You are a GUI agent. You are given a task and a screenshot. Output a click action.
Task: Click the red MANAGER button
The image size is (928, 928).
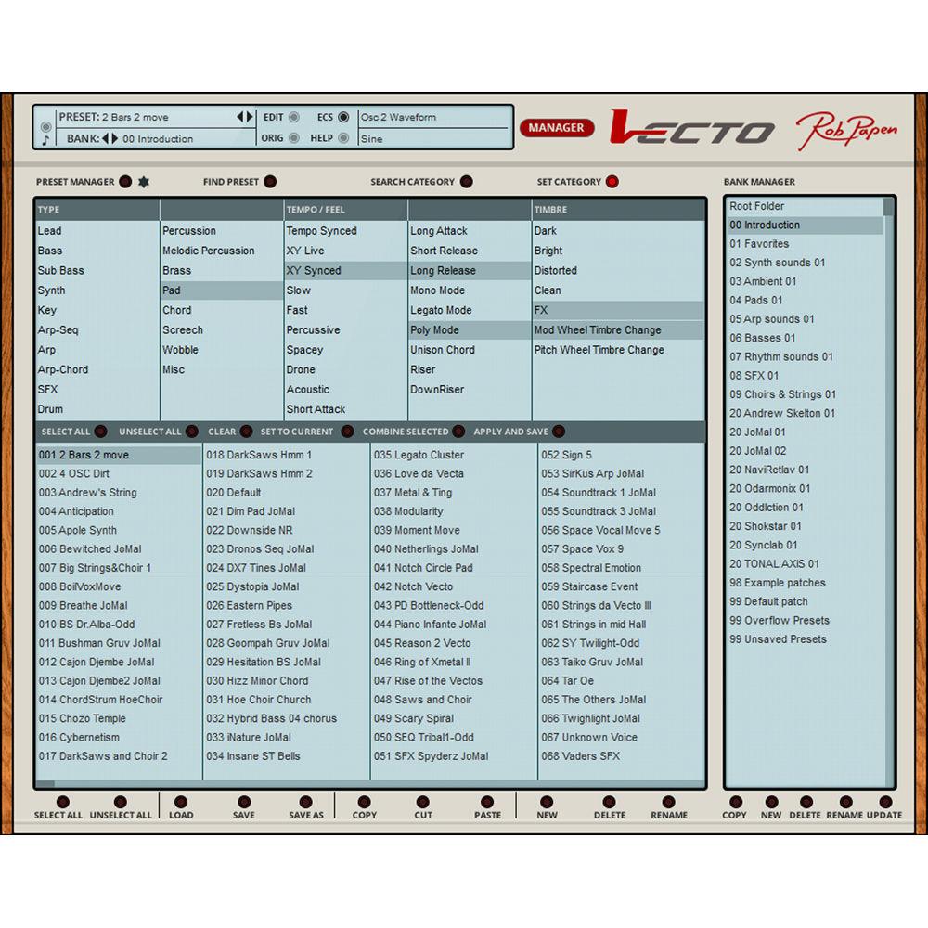click(x=557, y=128)
